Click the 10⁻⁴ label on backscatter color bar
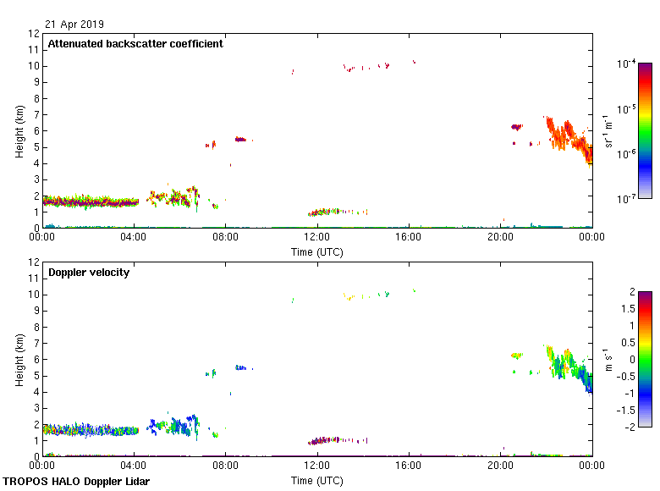 (626, 63)
